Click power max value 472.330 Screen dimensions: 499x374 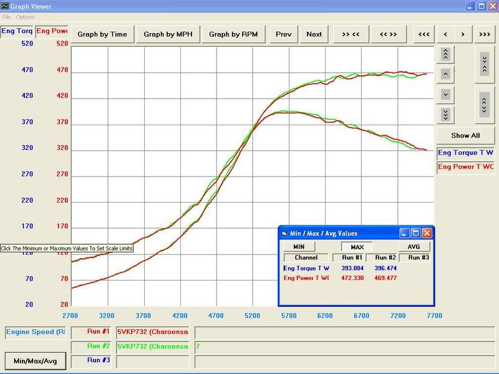(x=352, y=278)
